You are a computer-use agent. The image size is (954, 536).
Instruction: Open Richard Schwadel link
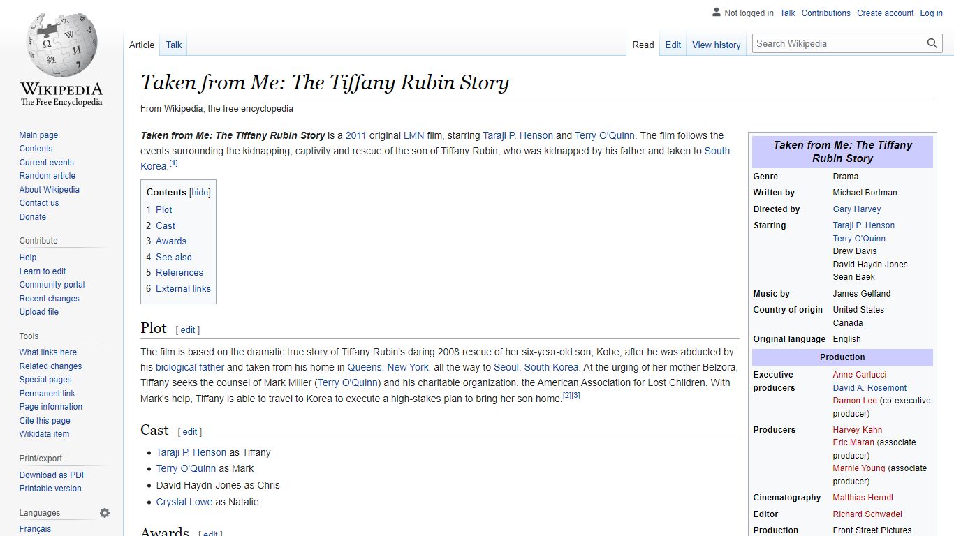click(x=867, y=514)
